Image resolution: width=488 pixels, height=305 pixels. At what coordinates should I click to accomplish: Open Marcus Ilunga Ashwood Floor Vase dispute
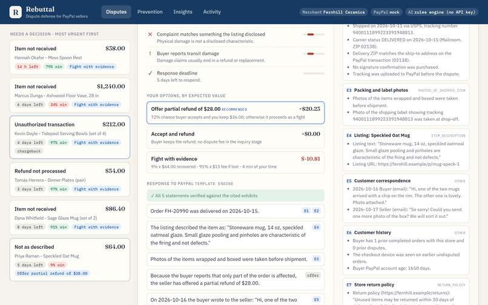(x=70, y=95)
